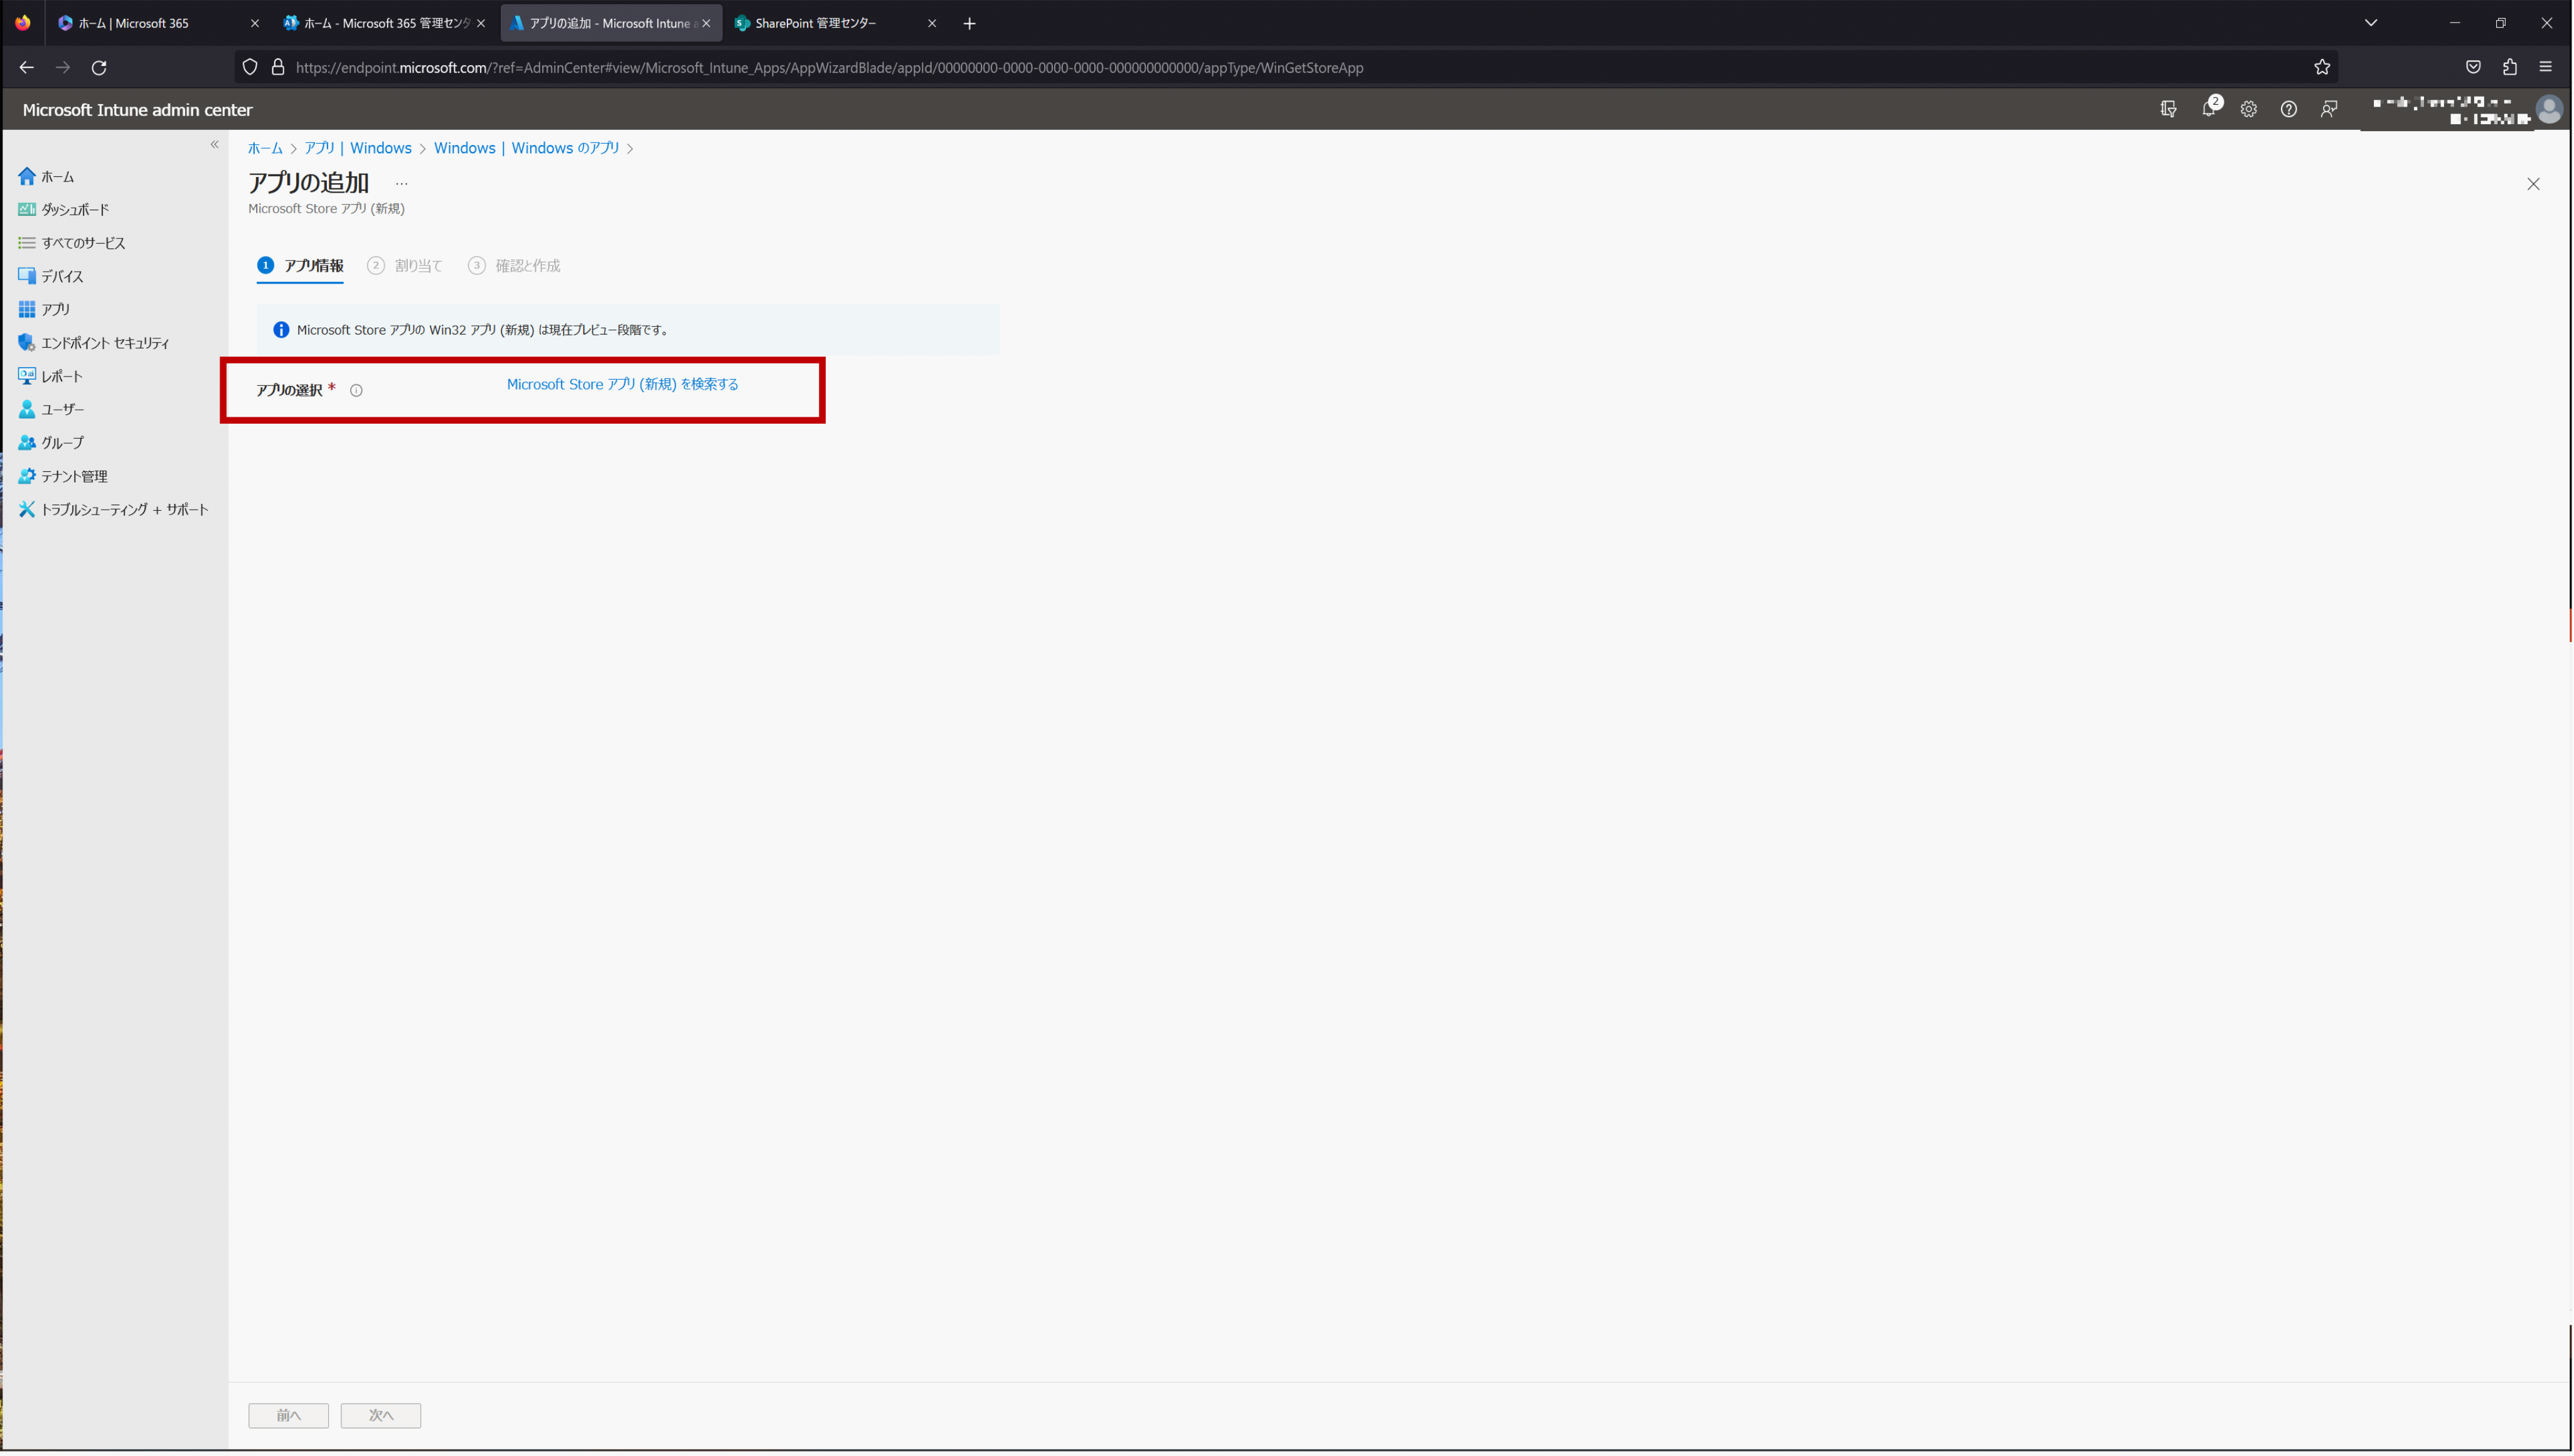The height and width of the screenshot is (1456, 2574).
Task: Open グループ in the sidebar
Action: point(52,442)
